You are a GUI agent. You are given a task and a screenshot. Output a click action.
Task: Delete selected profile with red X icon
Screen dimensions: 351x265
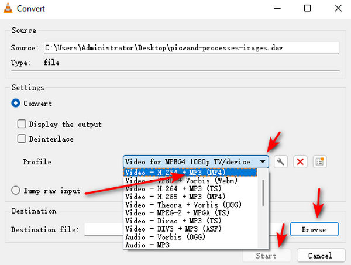(x=300, y=161)
